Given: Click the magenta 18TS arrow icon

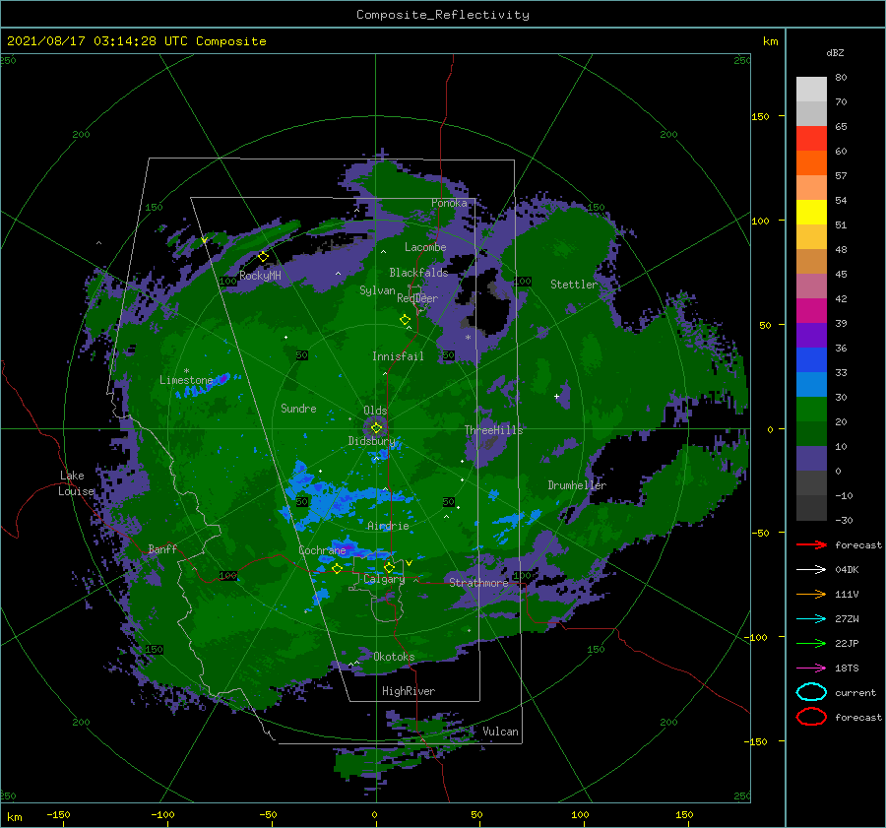Looking at the screenshot, I should (811, 669).
